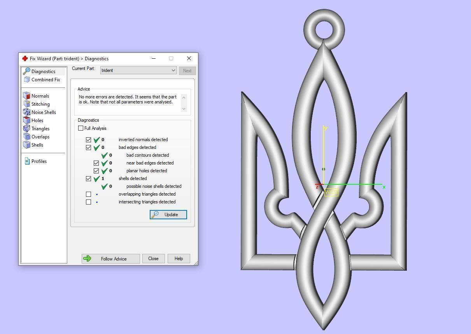Uncheck near bad edges detected checkbox

click(x=96, y=163)
